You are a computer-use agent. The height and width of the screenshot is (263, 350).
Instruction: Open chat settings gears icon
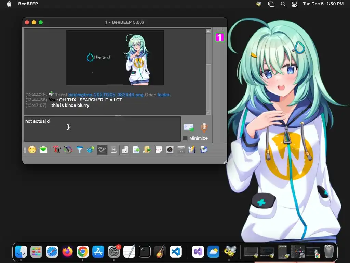point(90,150)
